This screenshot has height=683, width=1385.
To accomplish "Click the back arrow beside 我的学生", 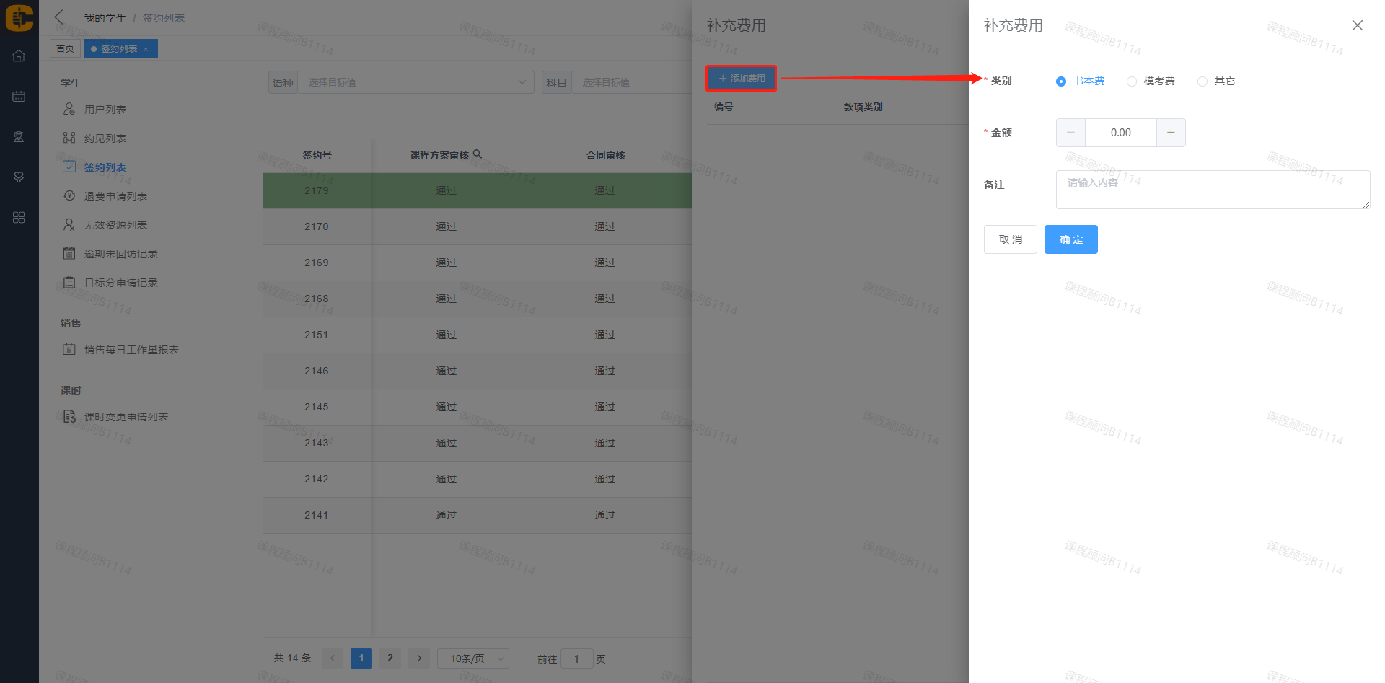I will [x=59, y=17].
